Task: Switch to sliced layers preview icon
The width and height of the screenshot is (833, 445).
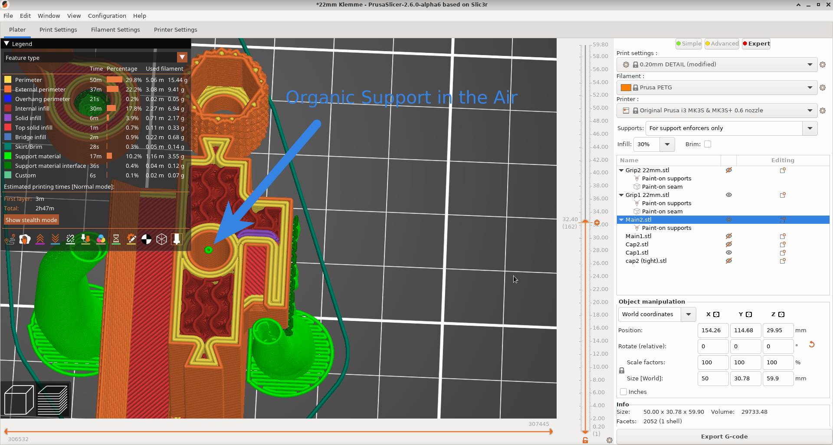Action: coord(52,400)
